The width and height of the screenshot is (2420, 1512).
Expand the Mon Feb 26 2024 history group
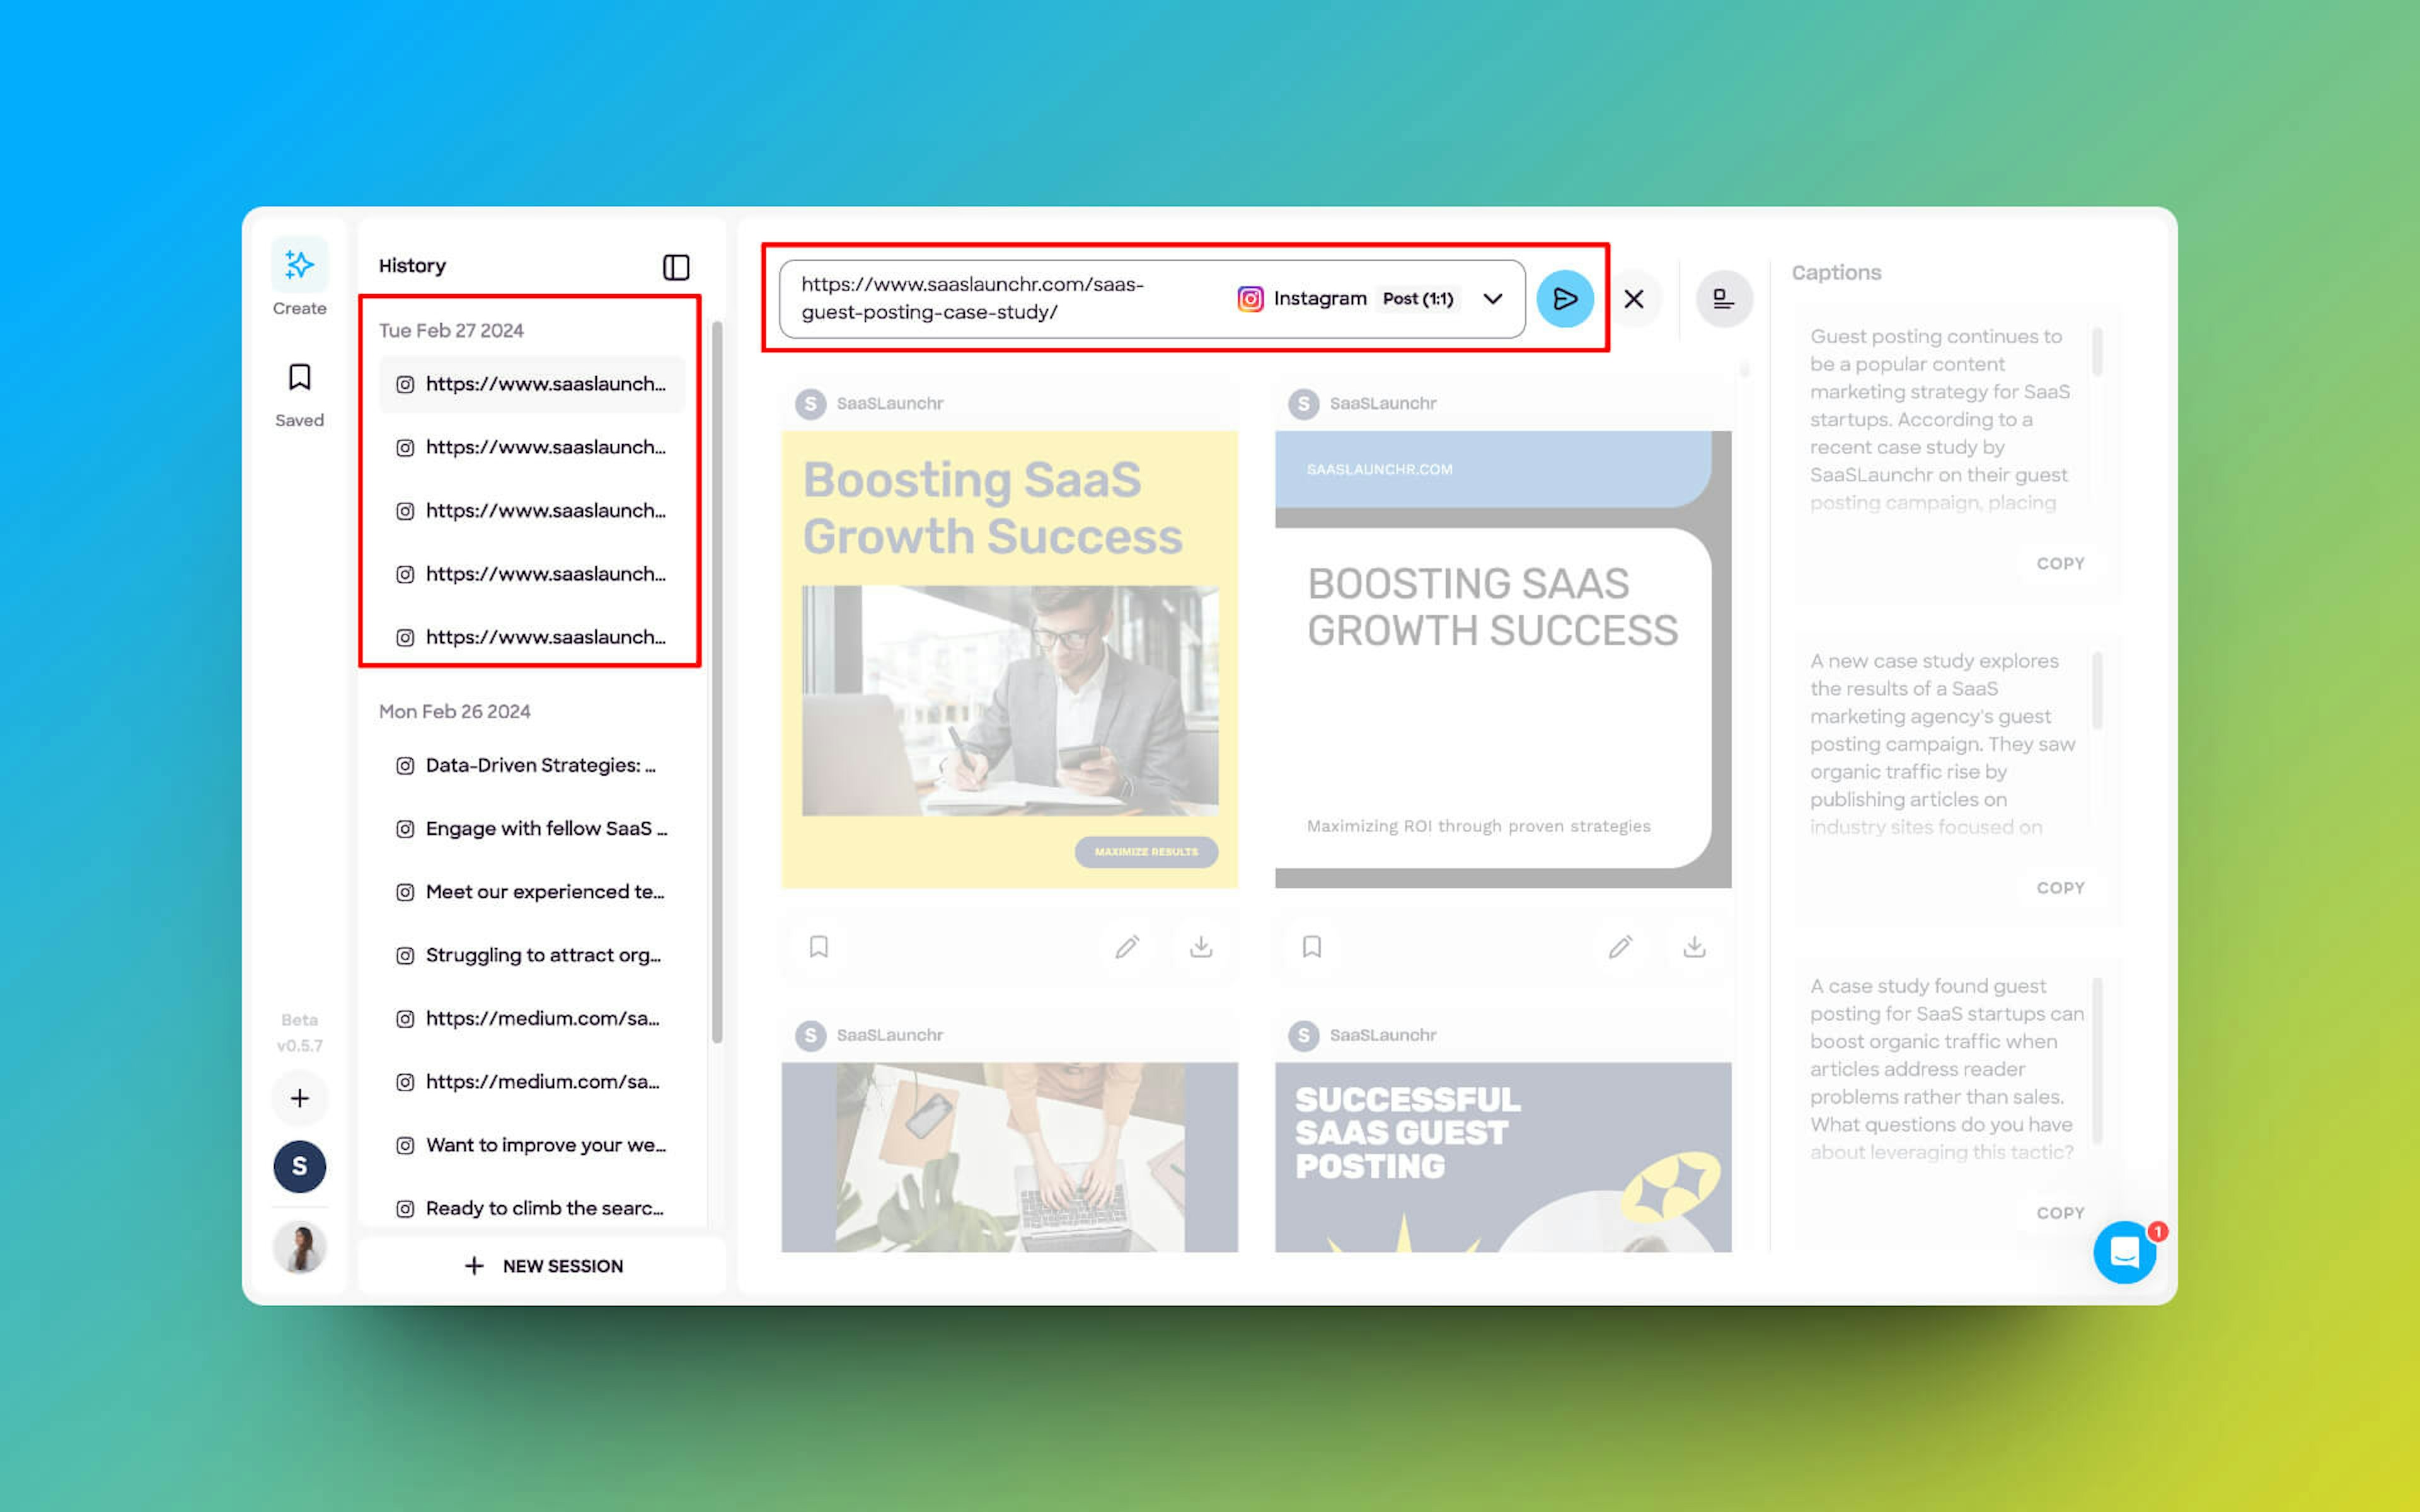[455, 711]
